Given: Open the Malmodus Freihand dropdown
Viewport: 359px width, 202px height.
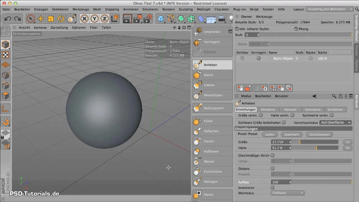Looking at the screenshot, I should coord(287,193).
